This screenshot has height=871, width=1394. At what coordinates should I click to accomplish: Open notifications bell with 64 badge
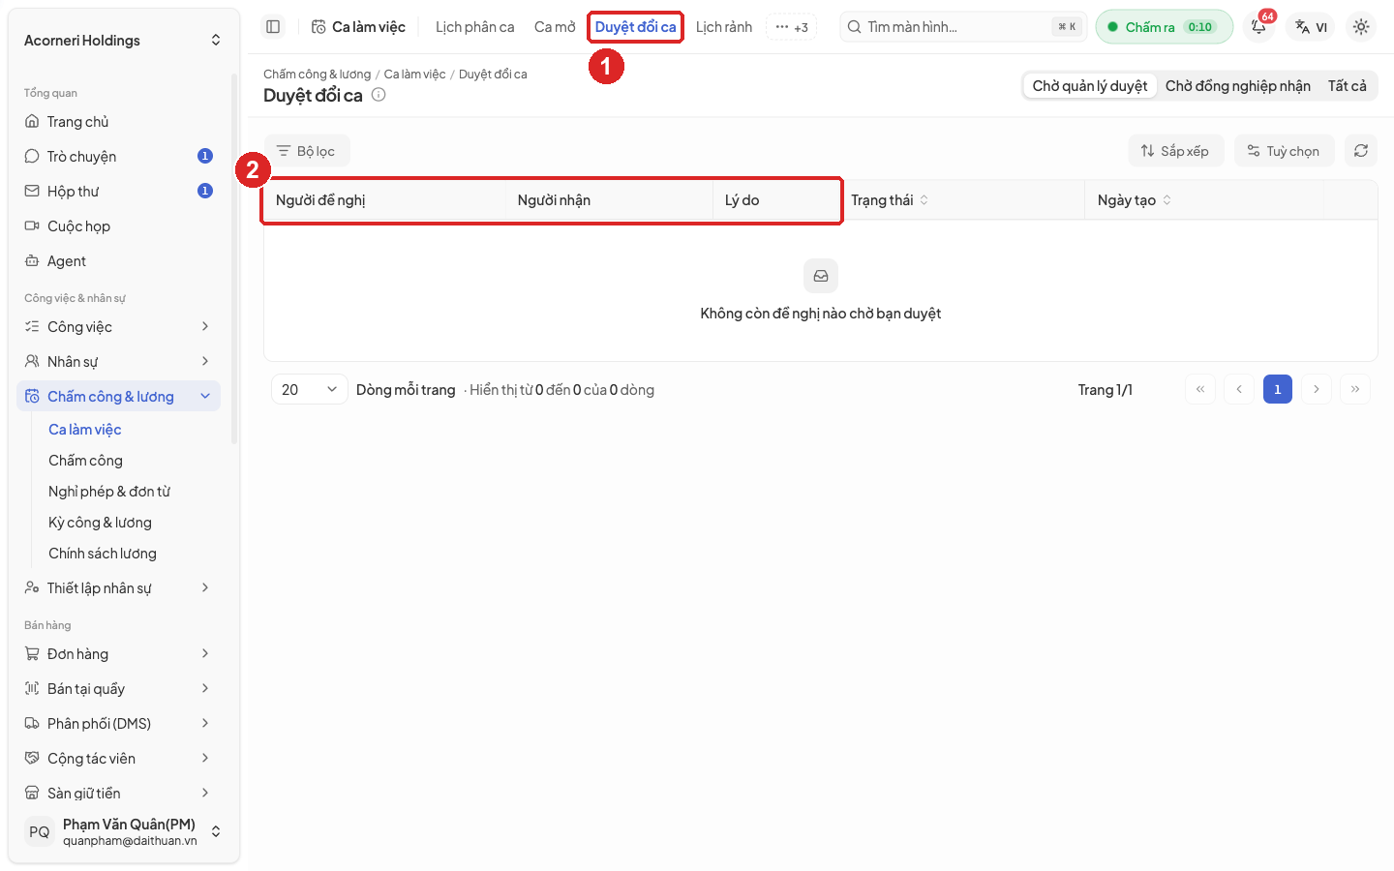pos(1258,27)
